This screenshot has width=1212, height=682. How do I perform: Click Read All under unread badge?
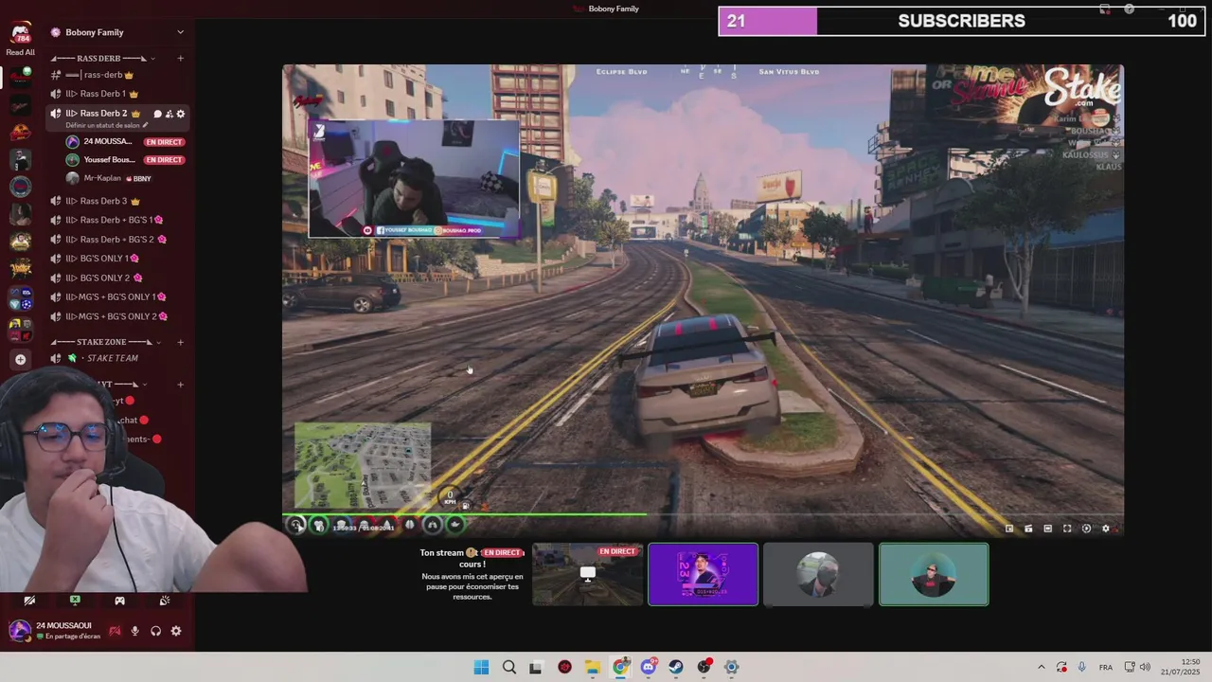pos(20,53)
